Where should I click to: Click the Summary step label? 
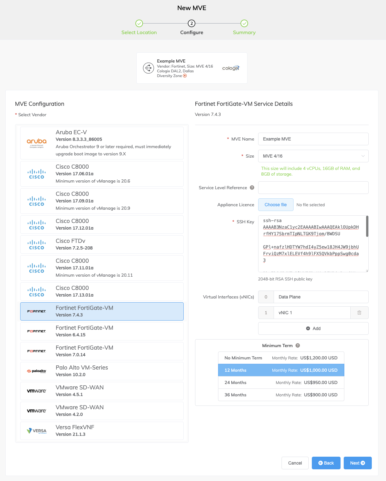[244, 33]
